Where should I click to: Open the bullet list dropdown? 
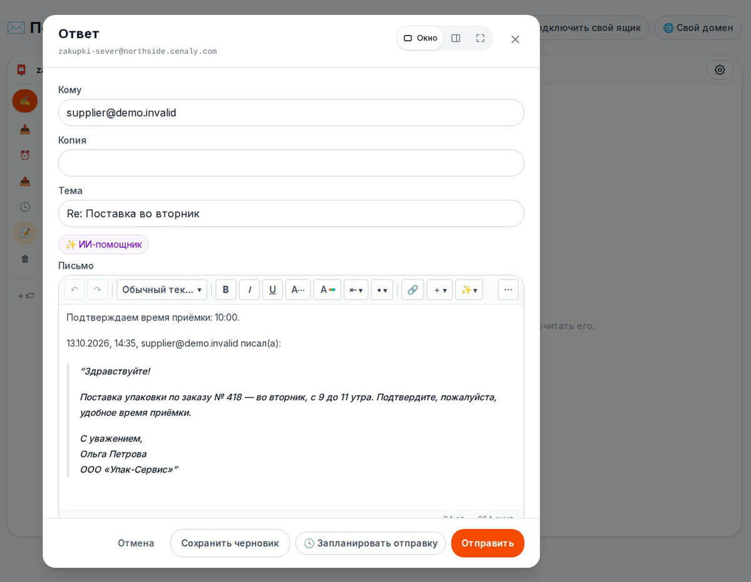(382, 290)
